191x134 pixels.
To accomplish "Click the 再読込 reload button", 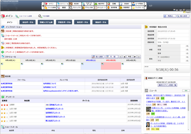I will (x=170, y=16).
